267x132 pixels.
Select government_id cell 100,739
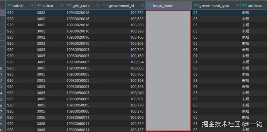tap(123, 124)
